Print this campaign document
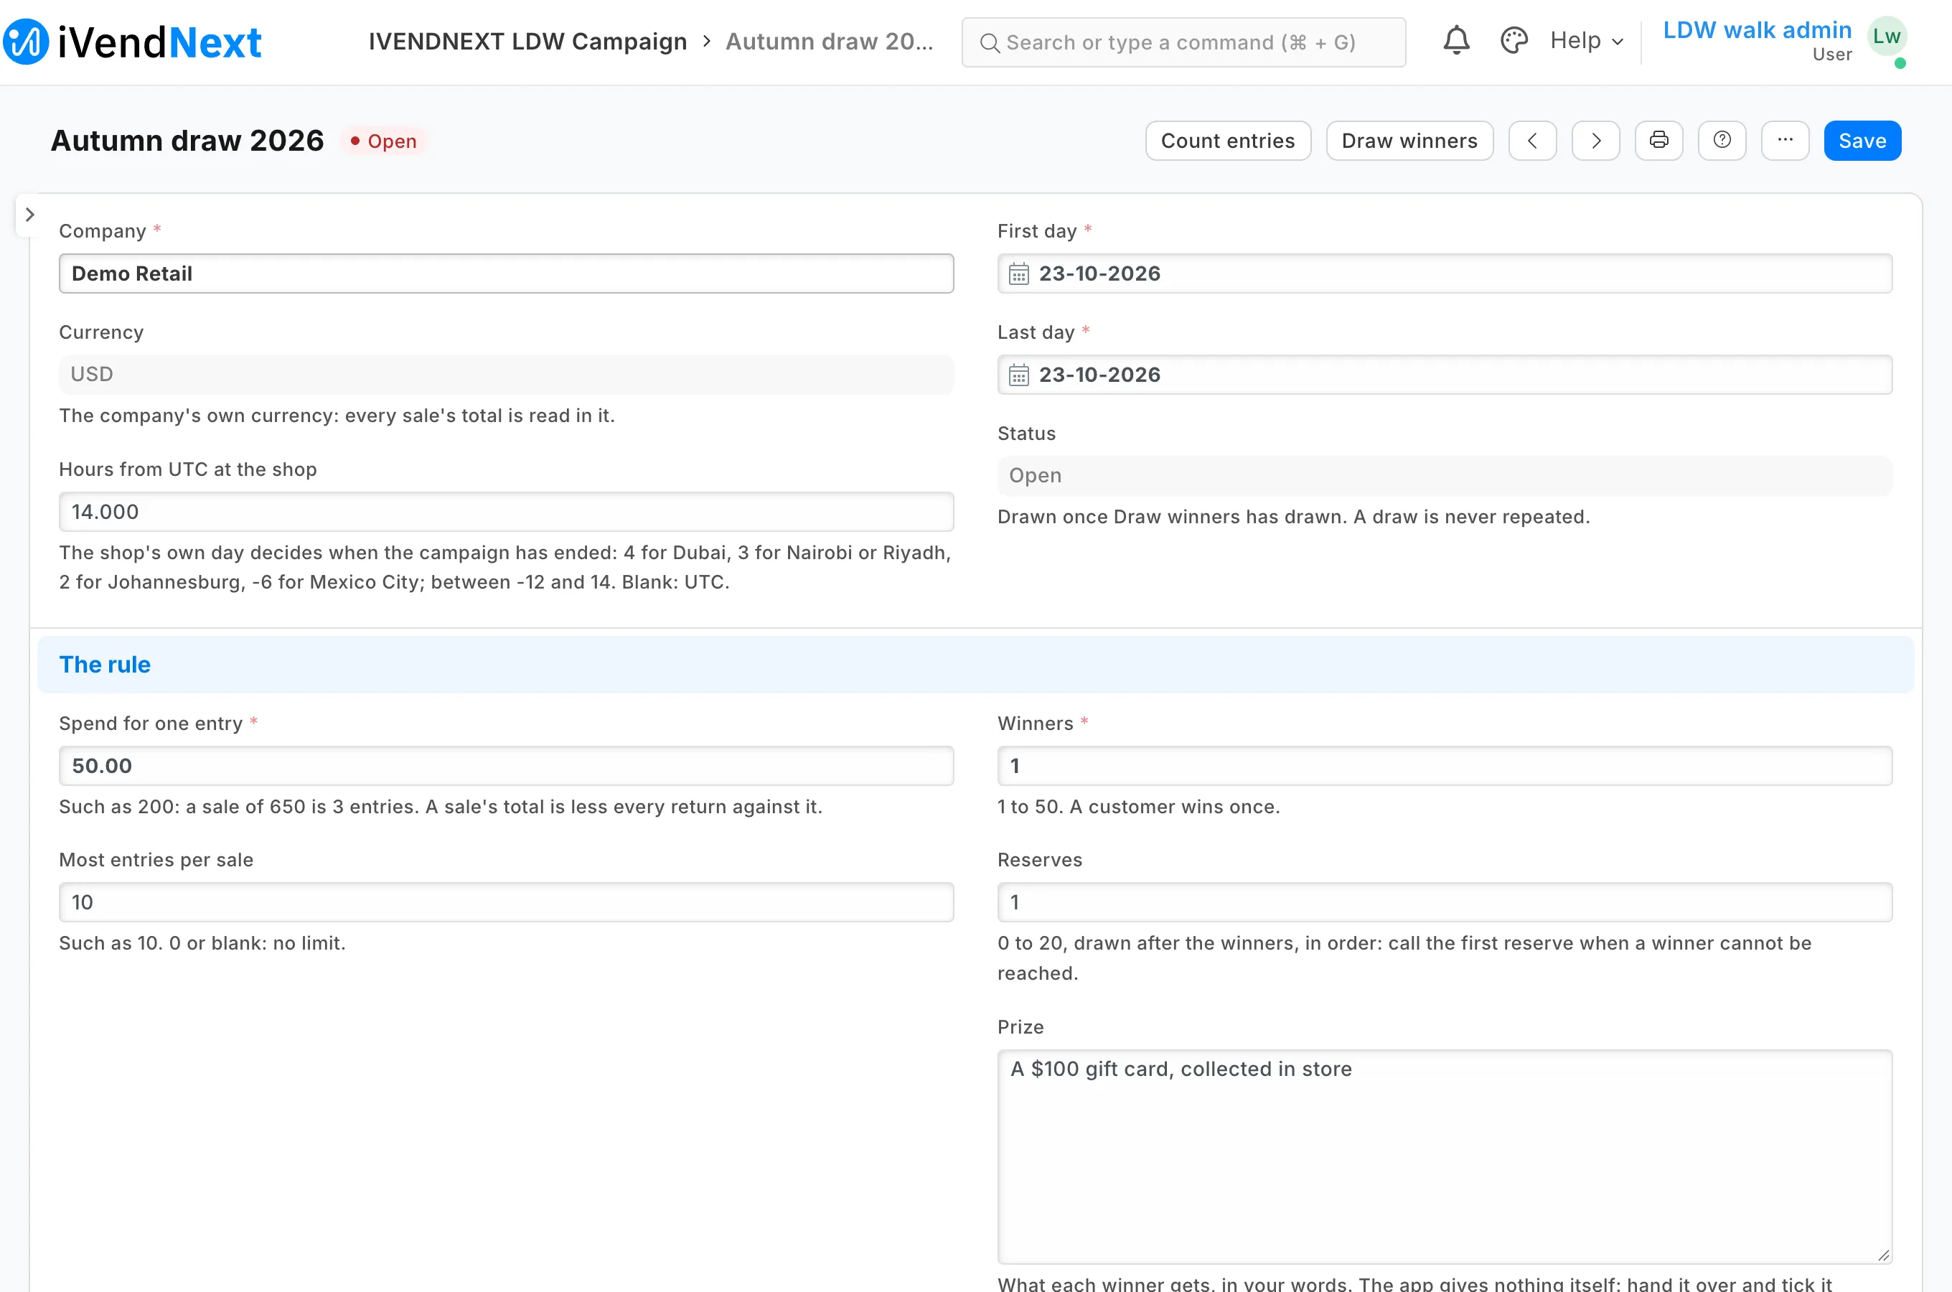This screenshot has width=1952, height=1292. coord(1658,141)
